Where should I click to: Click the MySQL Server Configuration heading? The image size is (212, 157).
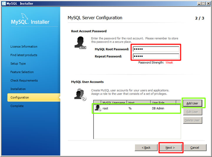(x=95, y=18)
